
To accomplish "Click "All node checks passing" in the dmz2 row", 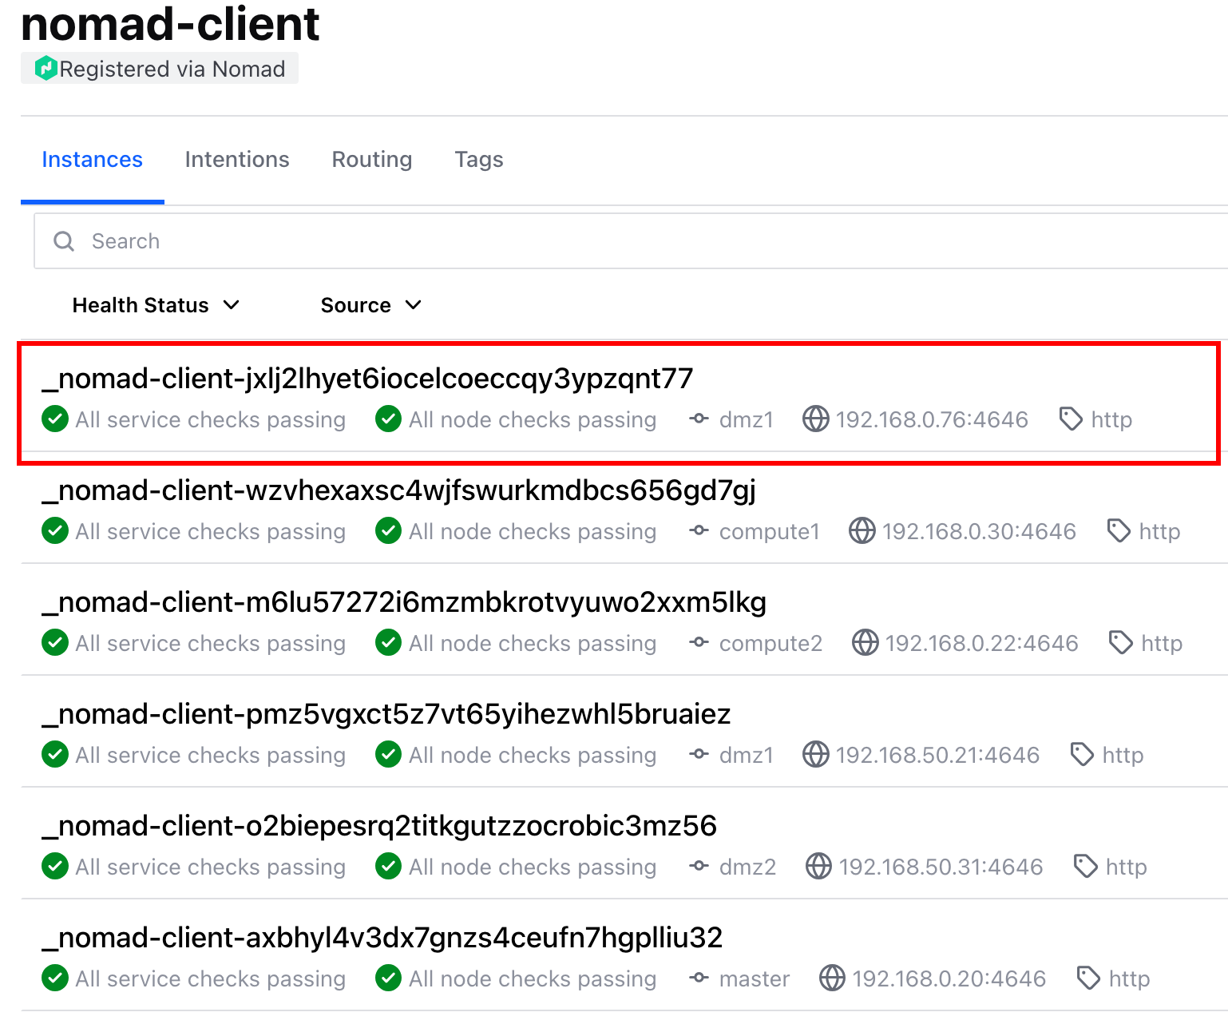I will pos(533,867).
